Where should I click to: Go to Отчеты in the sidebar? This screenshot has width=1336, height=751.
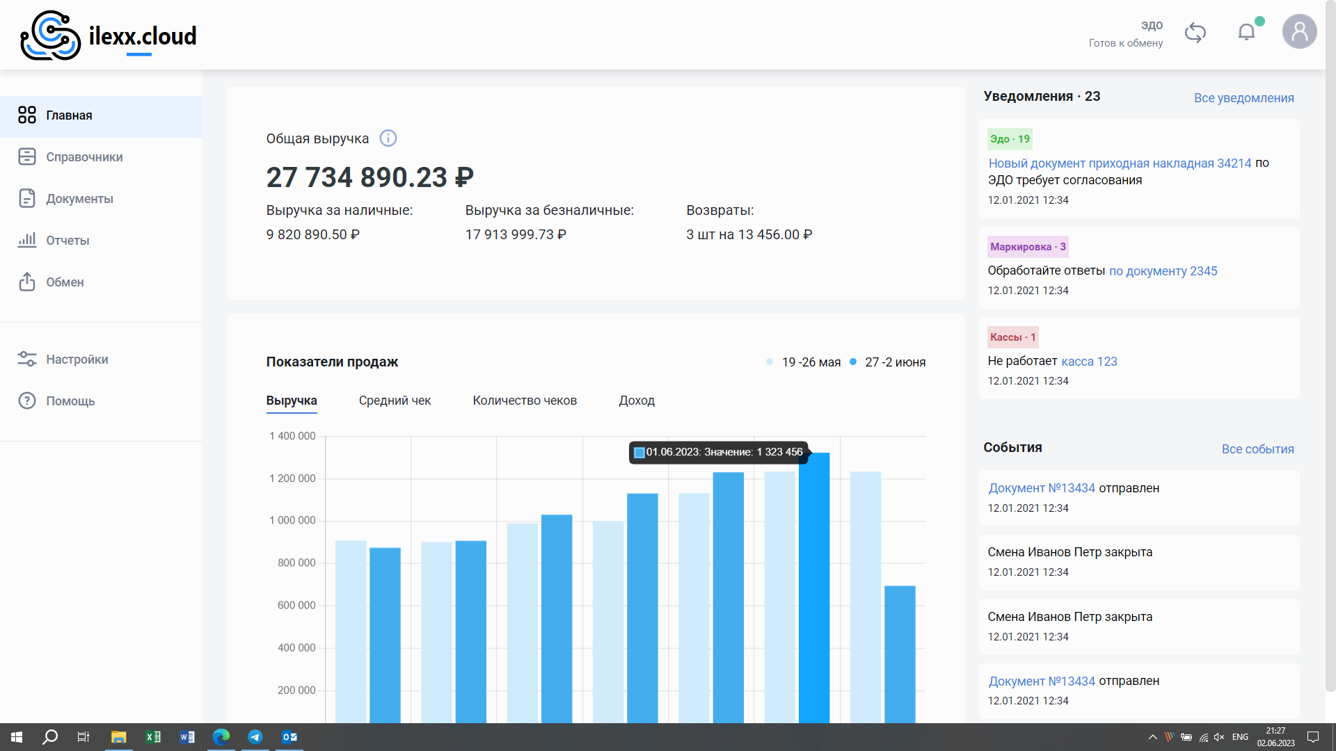coord(67,241)
